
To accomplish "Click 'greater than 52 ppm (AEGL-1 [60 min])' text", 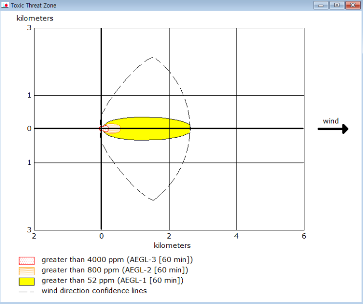I will click(x=112, y=281).
